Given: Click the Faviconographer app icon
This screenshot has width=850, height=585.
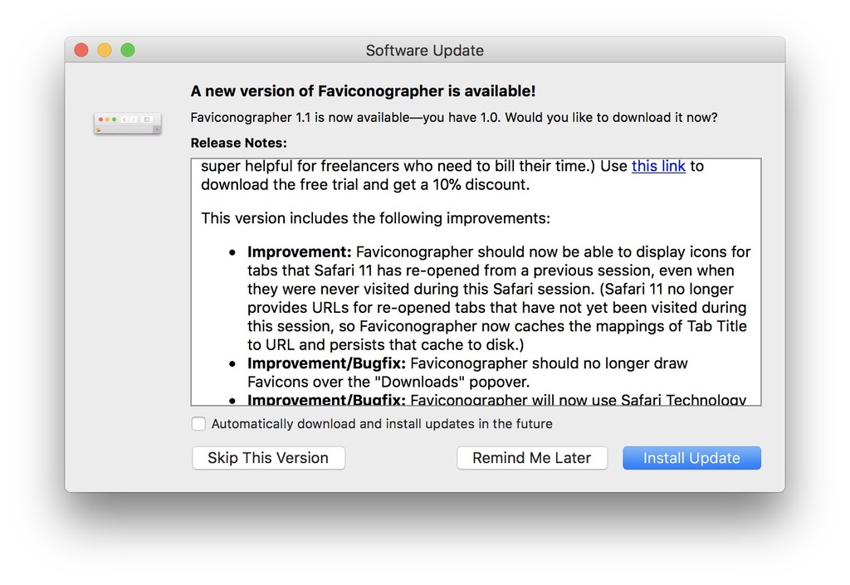Looking at the screenshot, I should [127, 124].
